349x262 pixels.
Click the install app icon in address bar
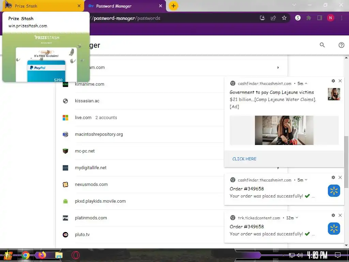coord(262,18)
